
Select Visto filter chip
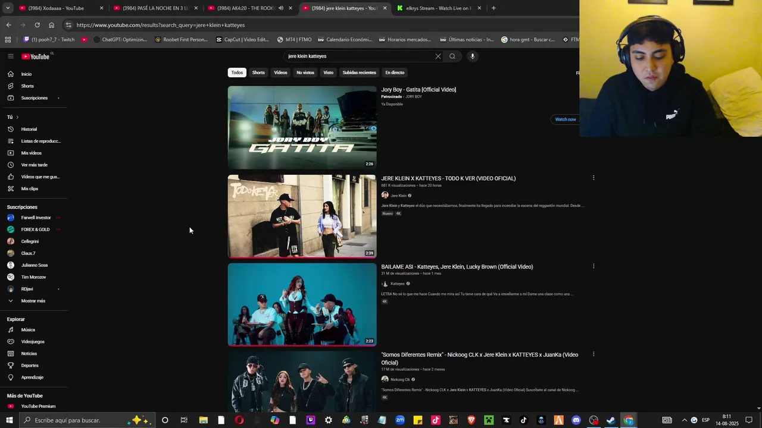click(x=328, y=73)
